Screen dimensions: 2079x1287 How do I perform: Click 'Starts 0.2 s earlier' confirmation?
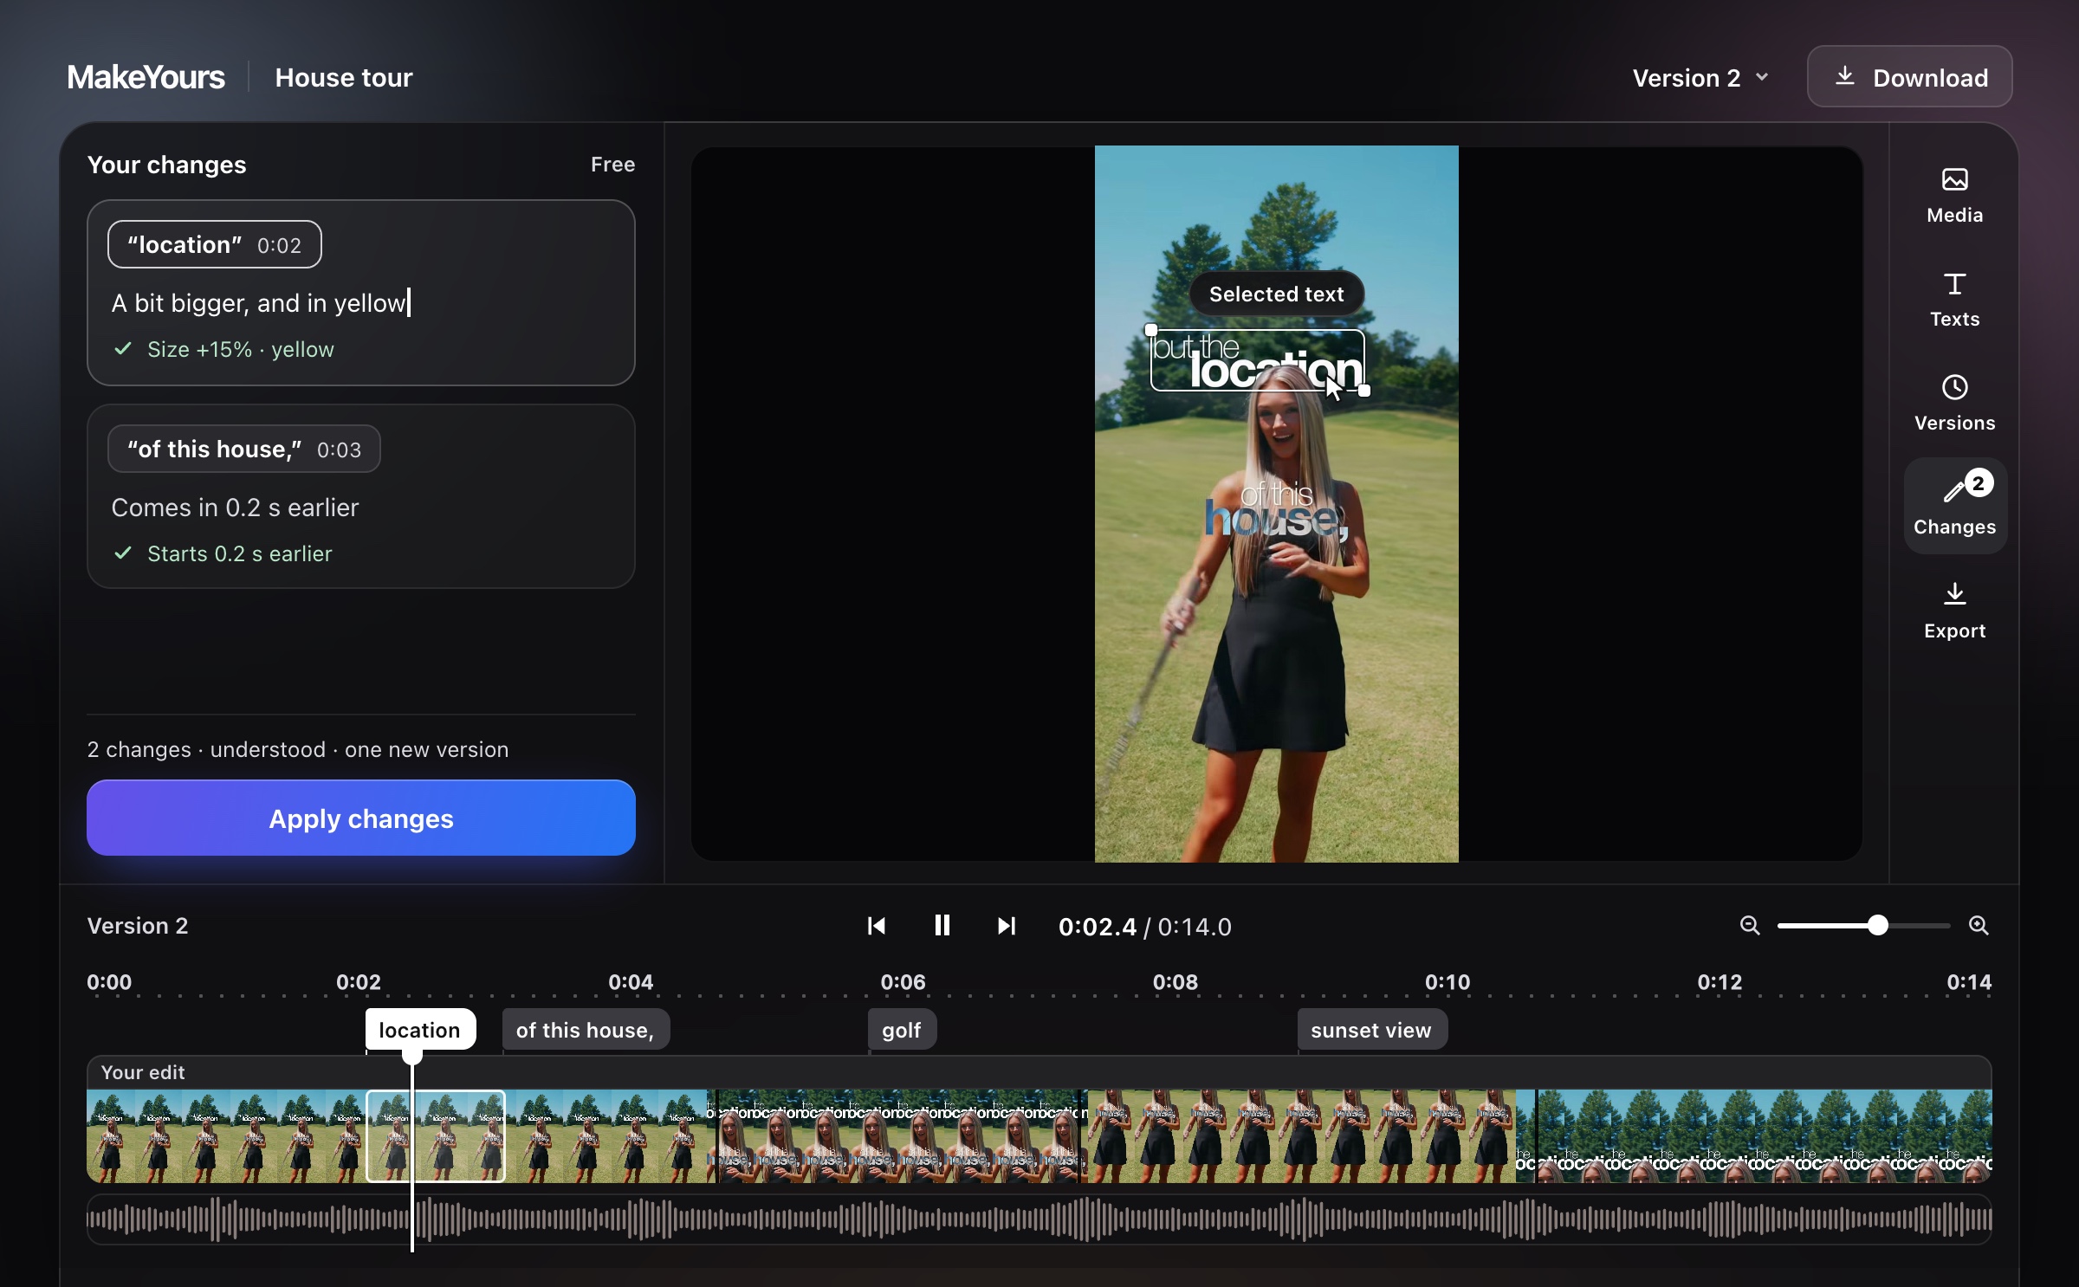(x=223, y=553)
